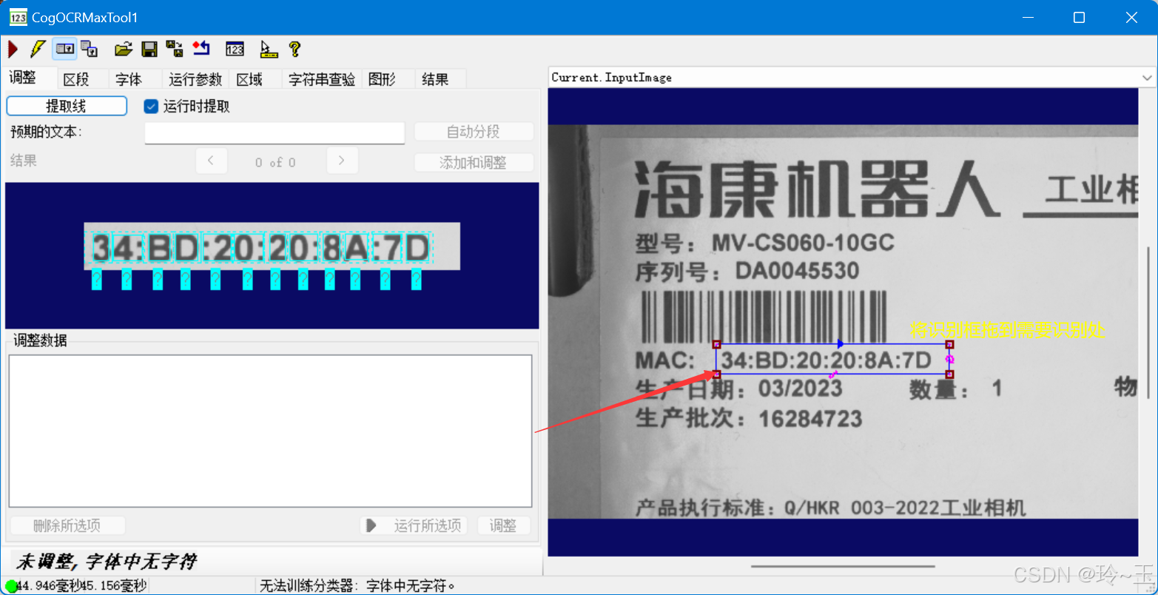Reset the tool with the red diamond arrow icon
This screenshot has width=1158, height=595.
pyautogui.click(x=201, y=50)
